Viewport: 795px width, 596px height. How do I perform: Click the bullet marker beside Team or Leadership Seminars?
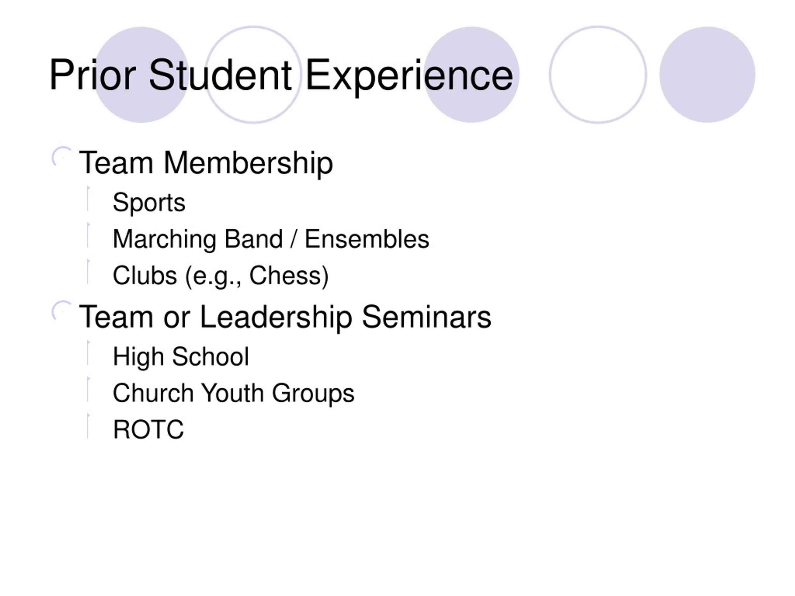[x=62, y=311]
